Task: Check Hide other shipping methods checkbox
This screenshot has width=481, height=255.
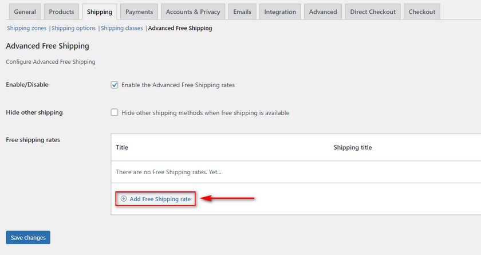Action: point(115,113)
